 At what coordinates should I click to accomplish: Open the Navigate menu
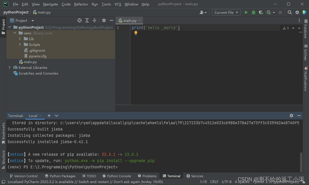coord(51,4)
